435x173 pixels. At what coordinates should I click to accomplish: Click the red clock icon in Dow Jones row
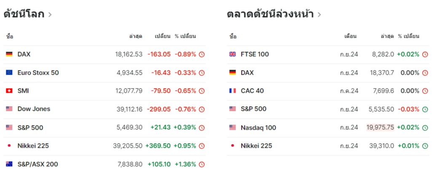(201, 109)
